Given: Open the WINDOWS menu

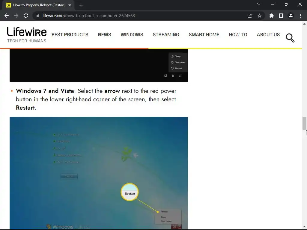Looking at the screenshot, I should pyautogui.click(x=132, y=35).
